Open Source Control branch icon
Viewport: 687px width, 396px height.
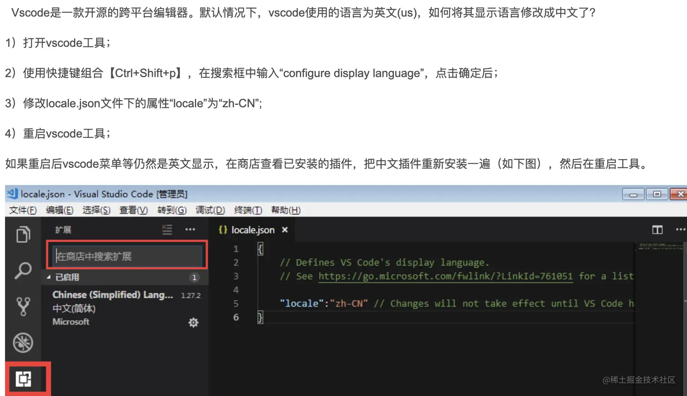(23, 306)
